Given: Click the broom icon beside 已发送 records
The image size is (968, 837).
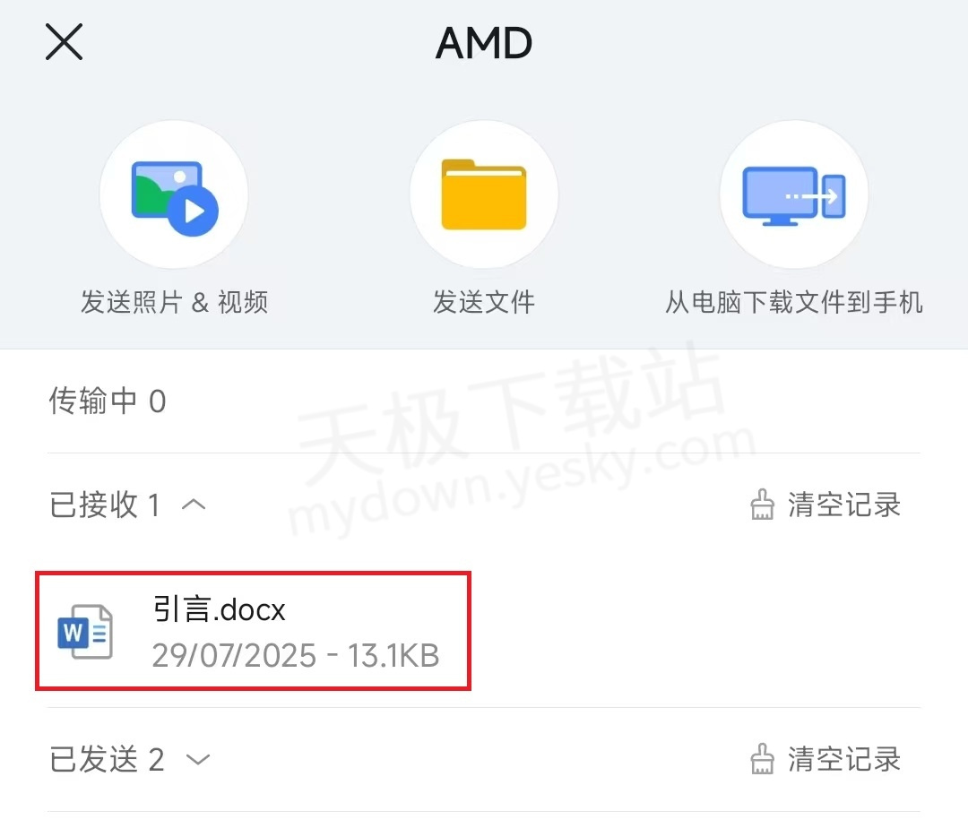Looking at the screenshot, I should point(763,759).
